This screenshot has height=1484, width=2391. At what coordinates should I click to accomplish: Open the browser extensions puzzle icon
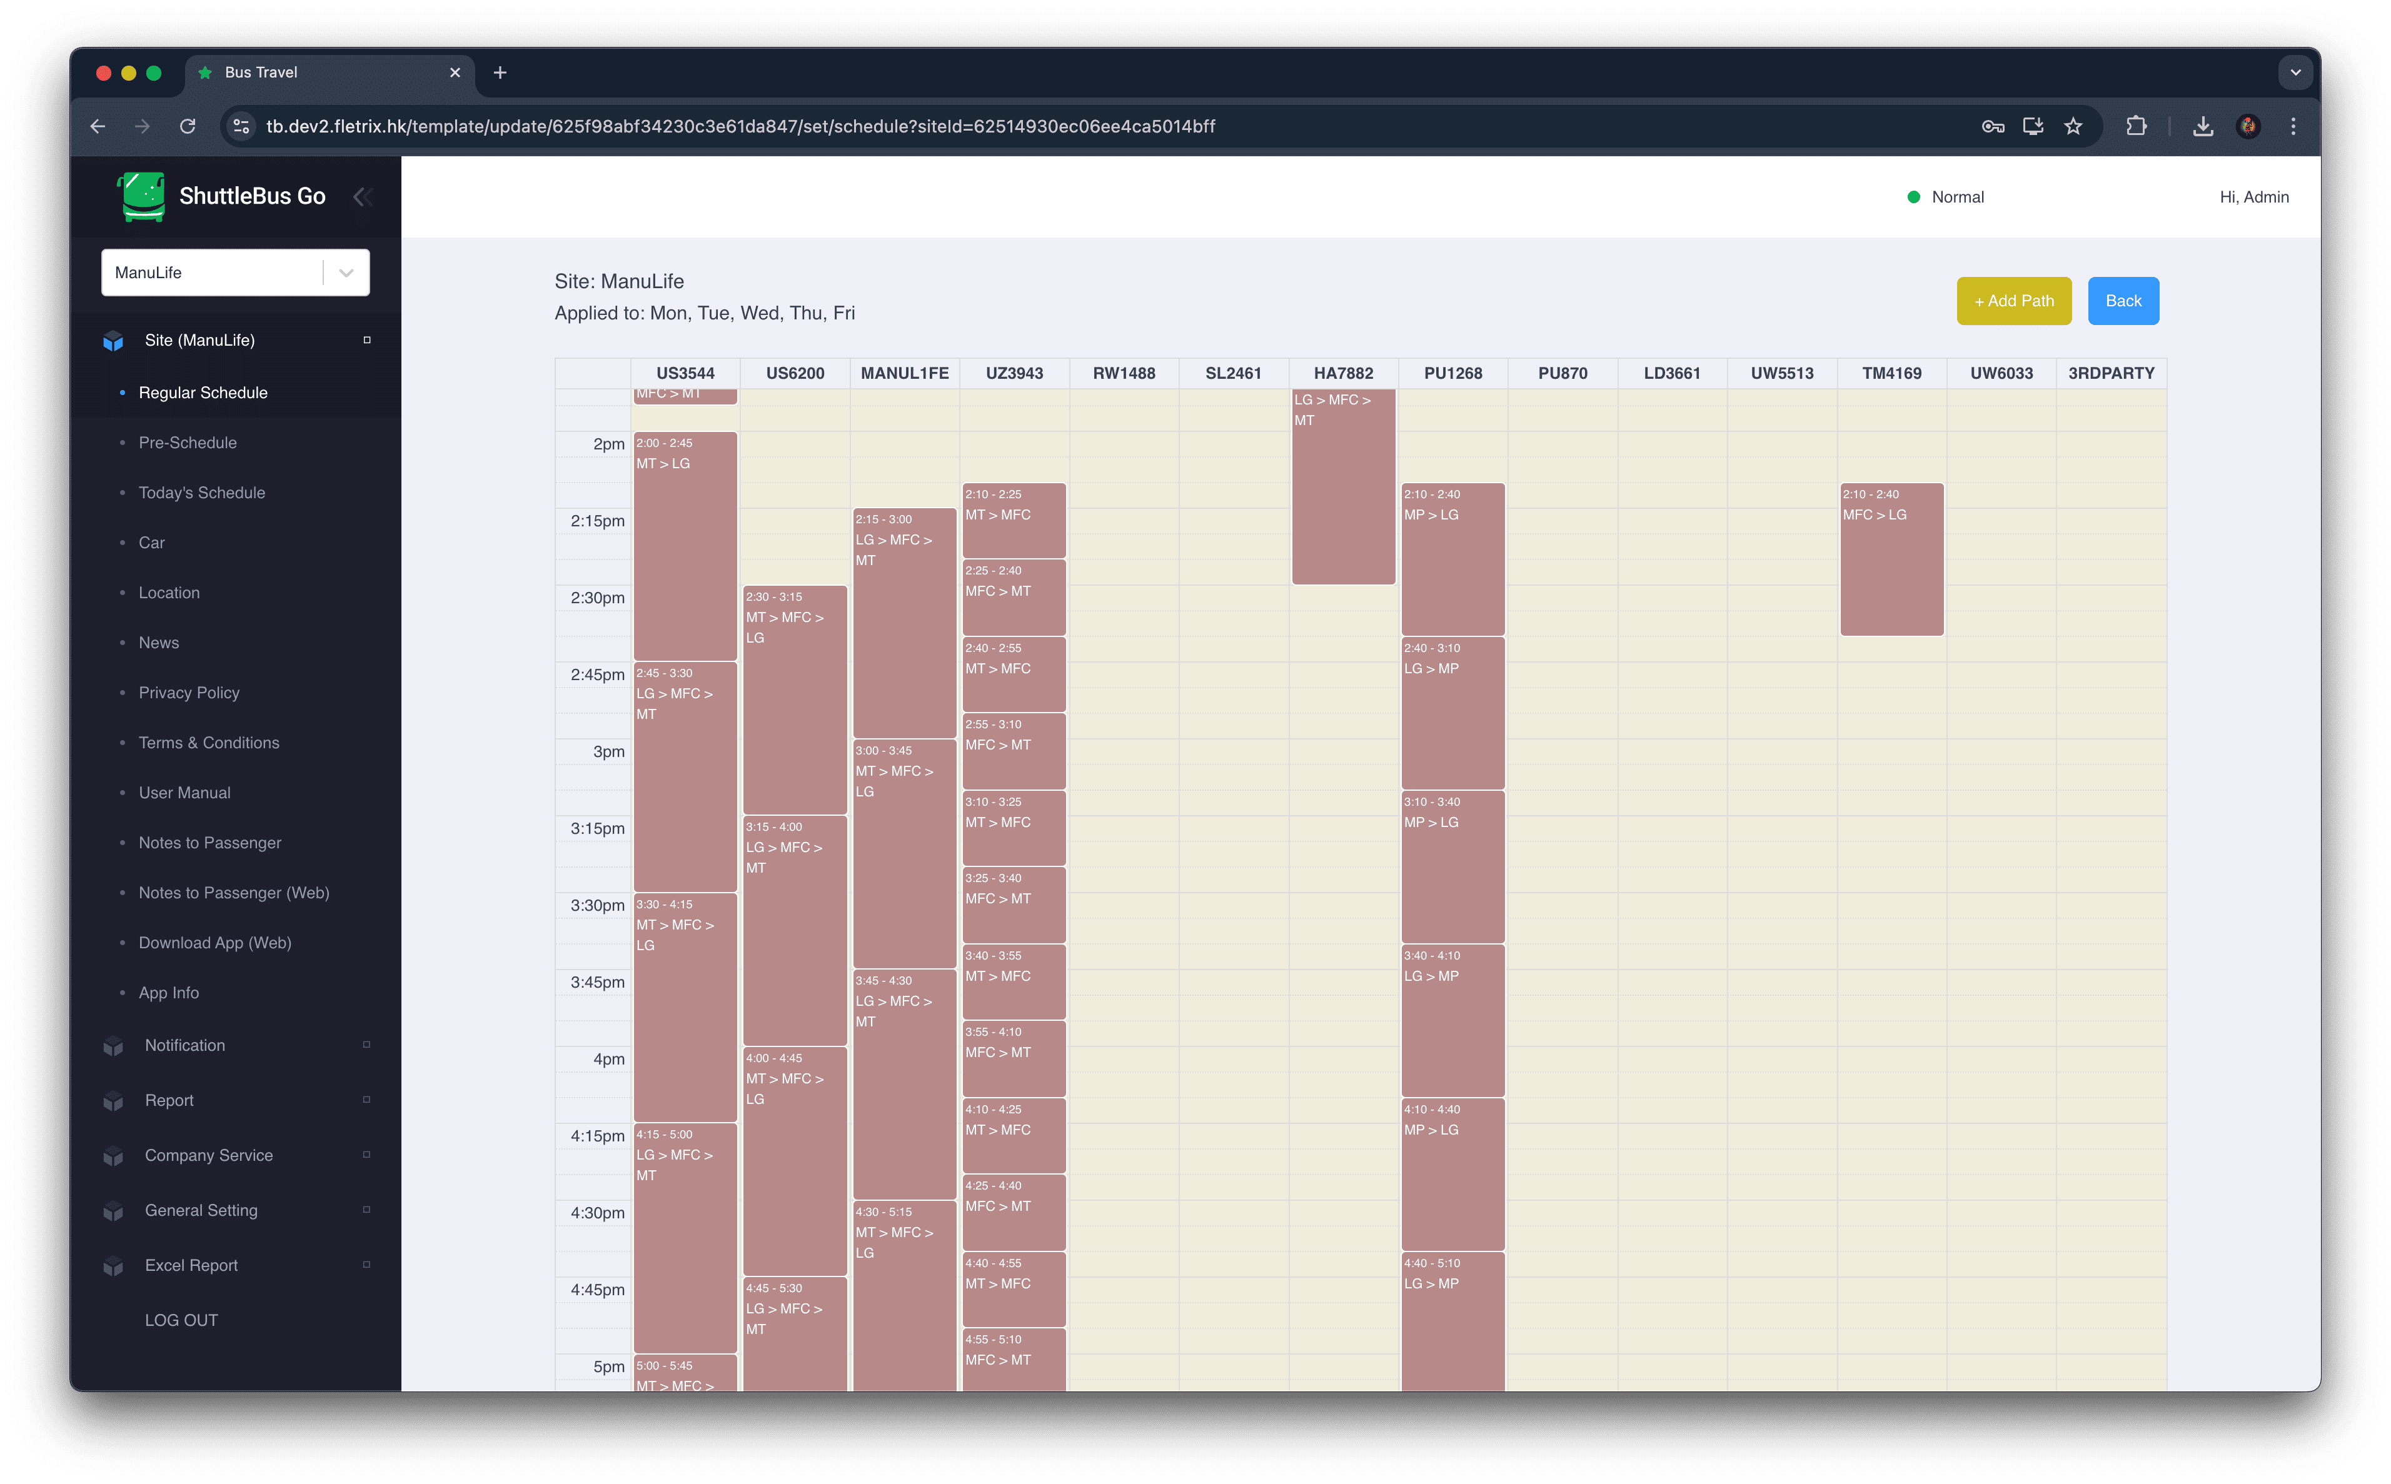[x=2136, y=127]
